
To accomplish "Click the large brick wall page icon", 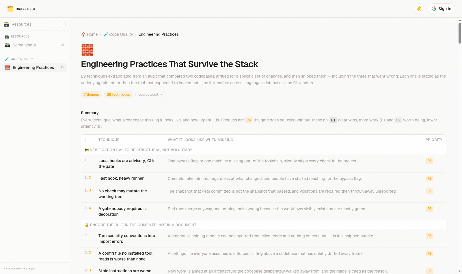I will pos(87,50).
